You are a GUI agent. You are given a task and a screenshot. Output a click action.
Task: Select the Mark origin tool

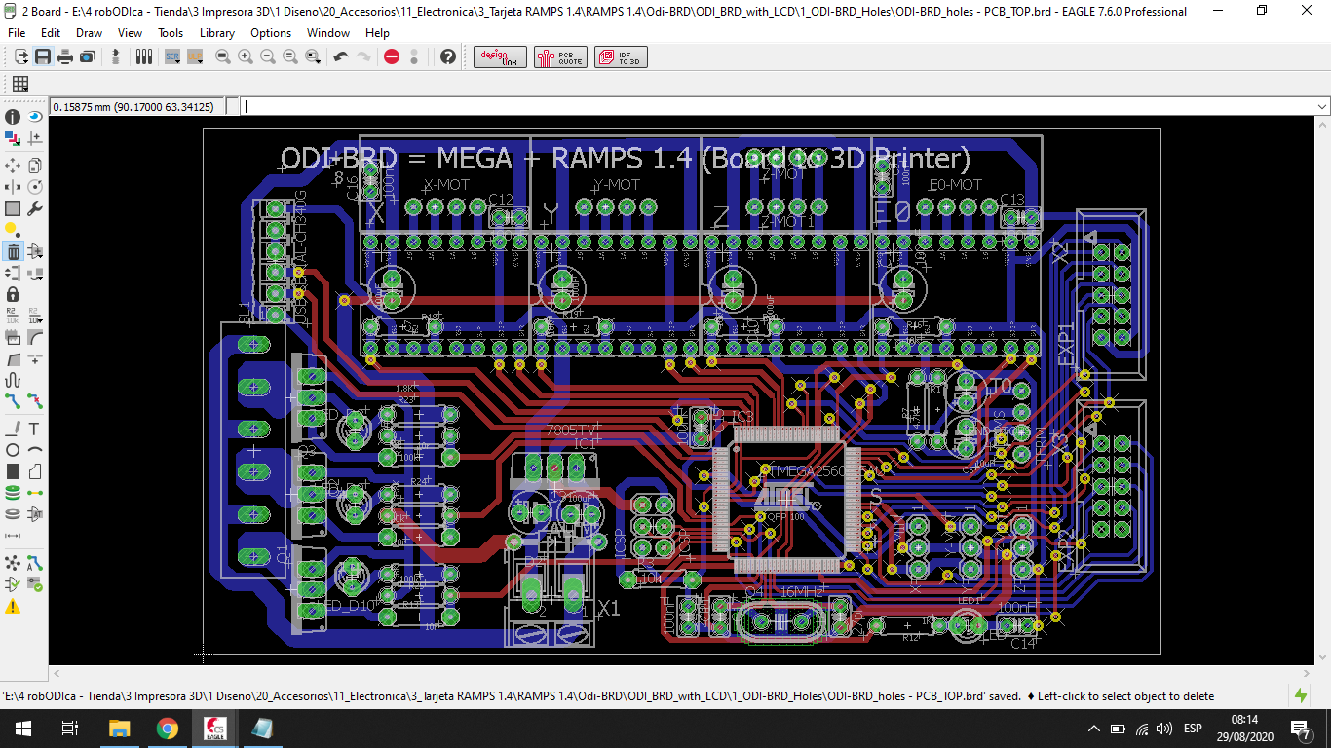pos(35,139)
